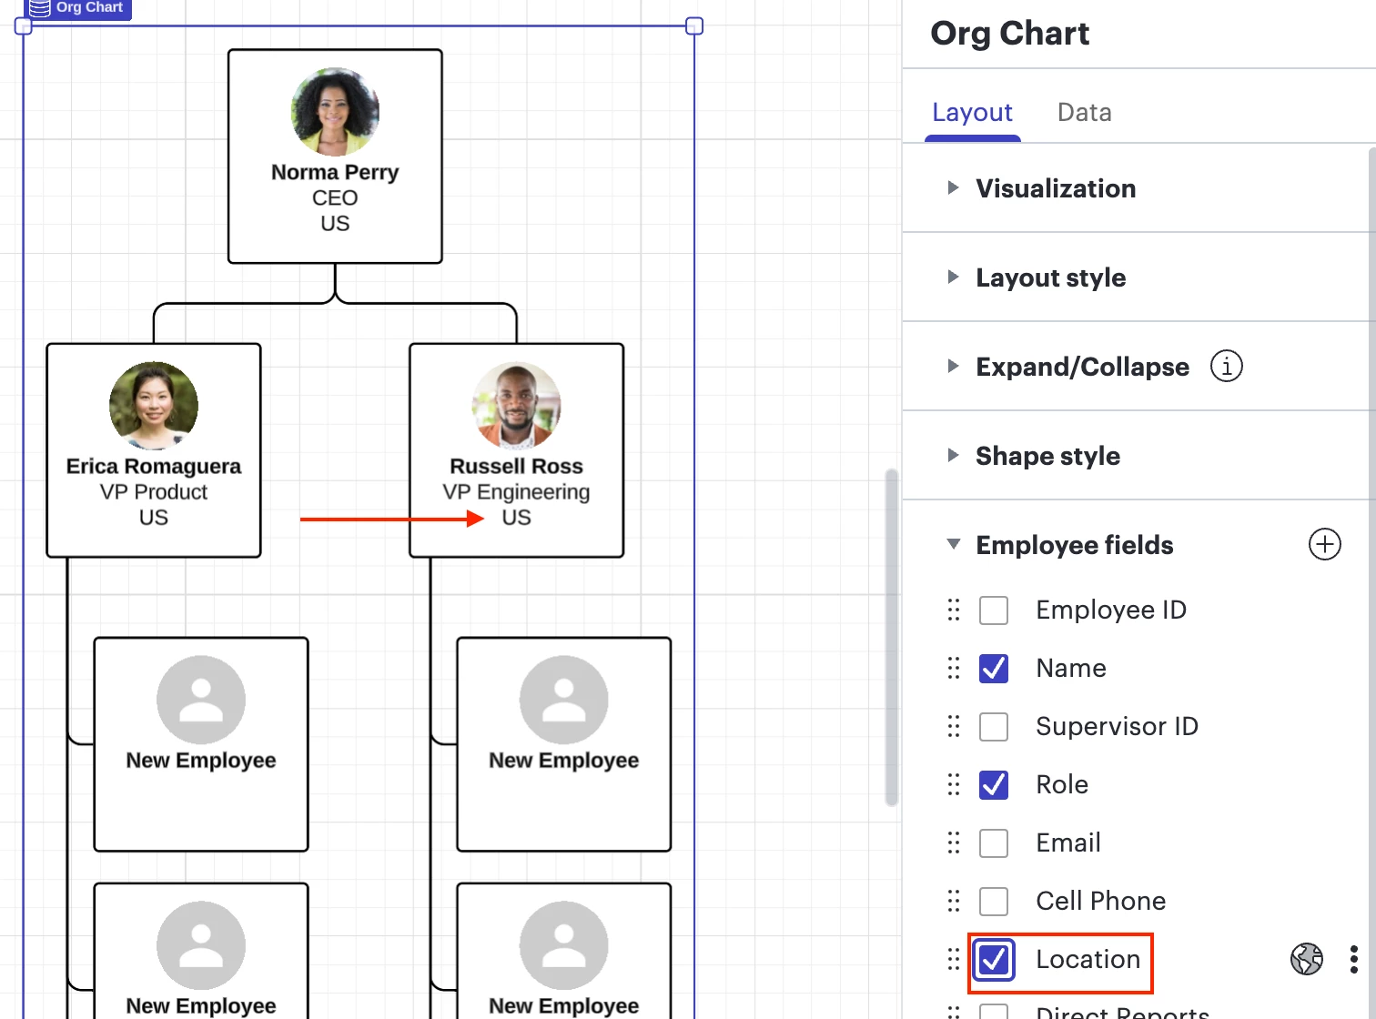Select Norma Perry's photo in the chart
Screen dimensions: 1376x1019
click(x=335, y=111)
